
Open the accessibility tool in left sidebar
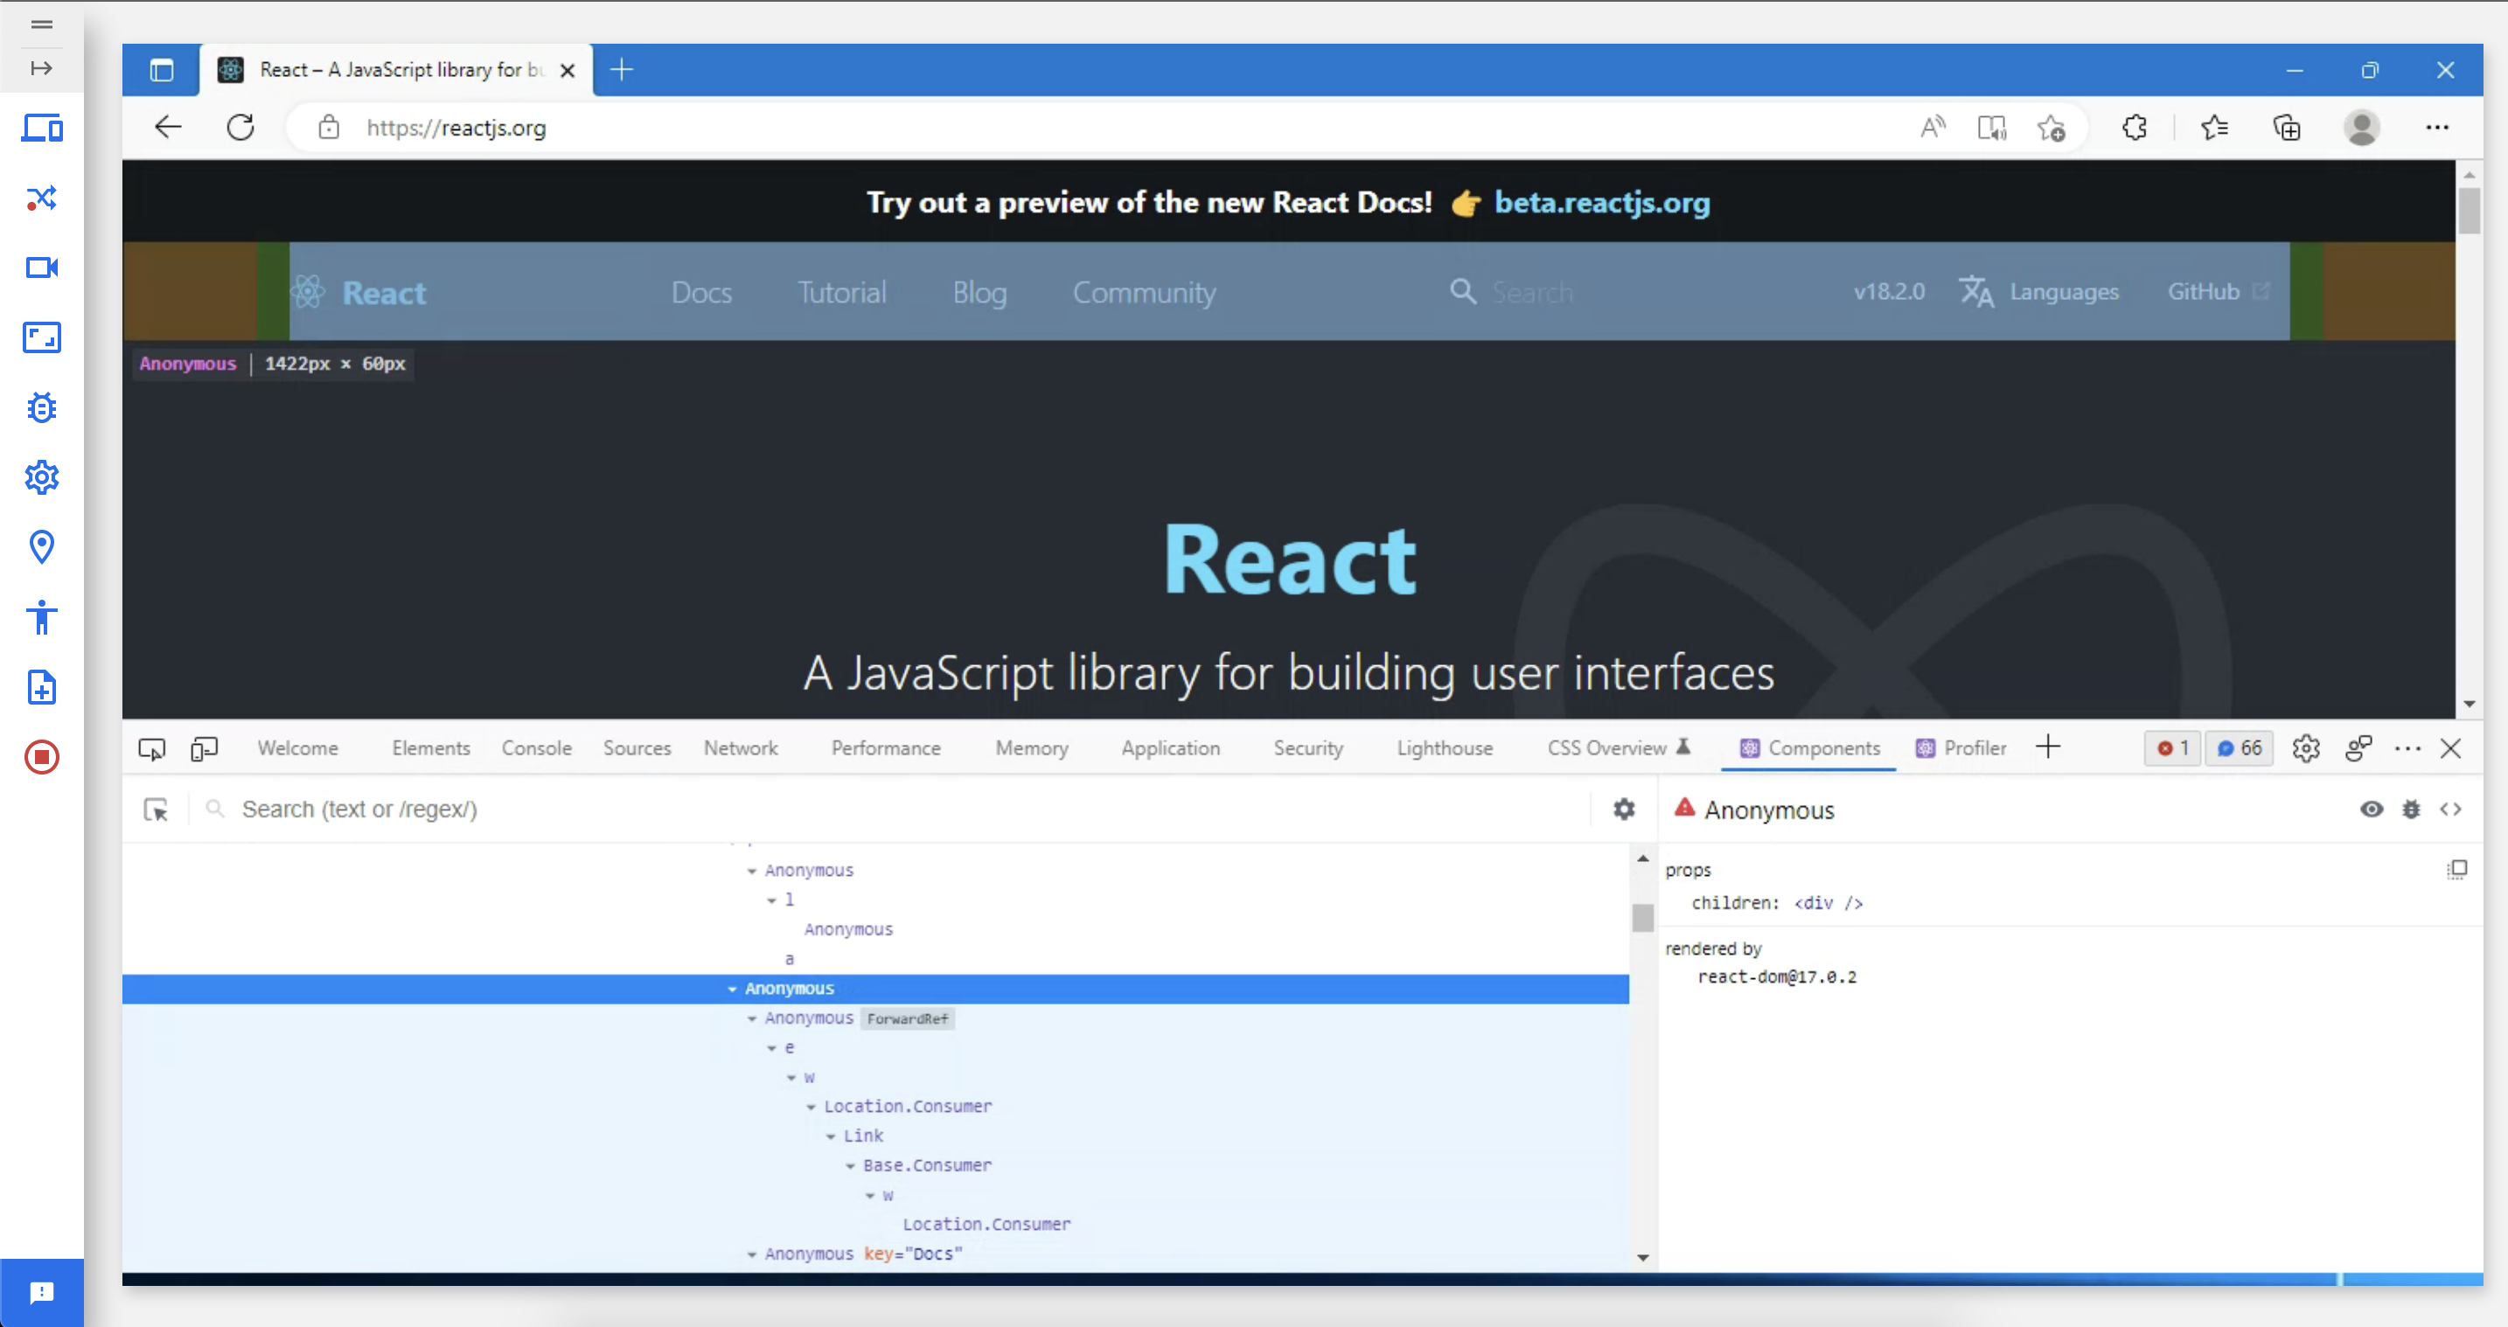tap(42, 617)
